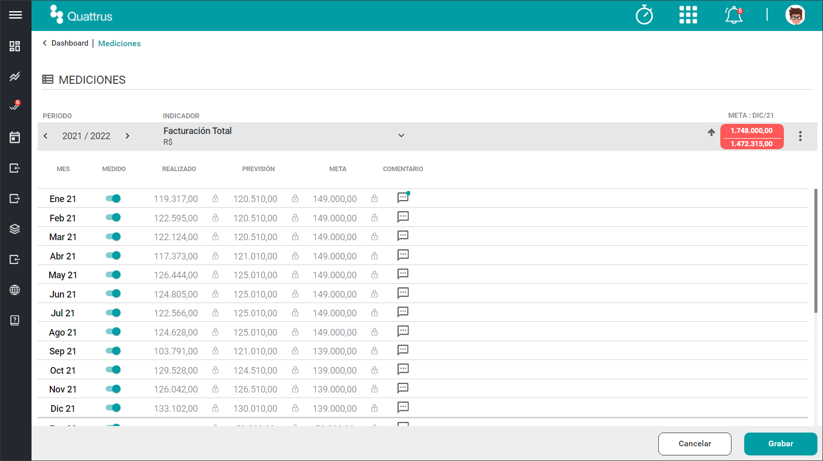Click the Grabar button
823x461 pixels.
point(781,444)
